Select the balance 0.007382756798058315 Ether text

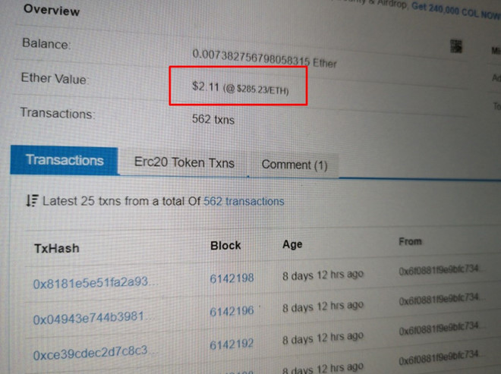264,58
